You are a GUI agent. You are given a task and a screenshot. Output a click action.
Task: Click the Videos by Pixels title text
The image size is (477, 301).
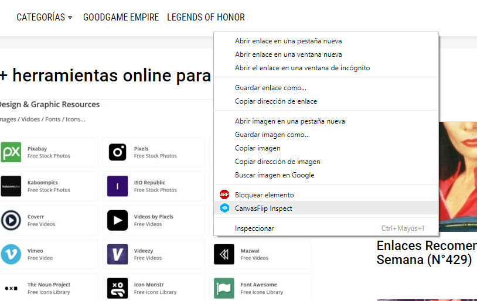click(x=154, y=217)
